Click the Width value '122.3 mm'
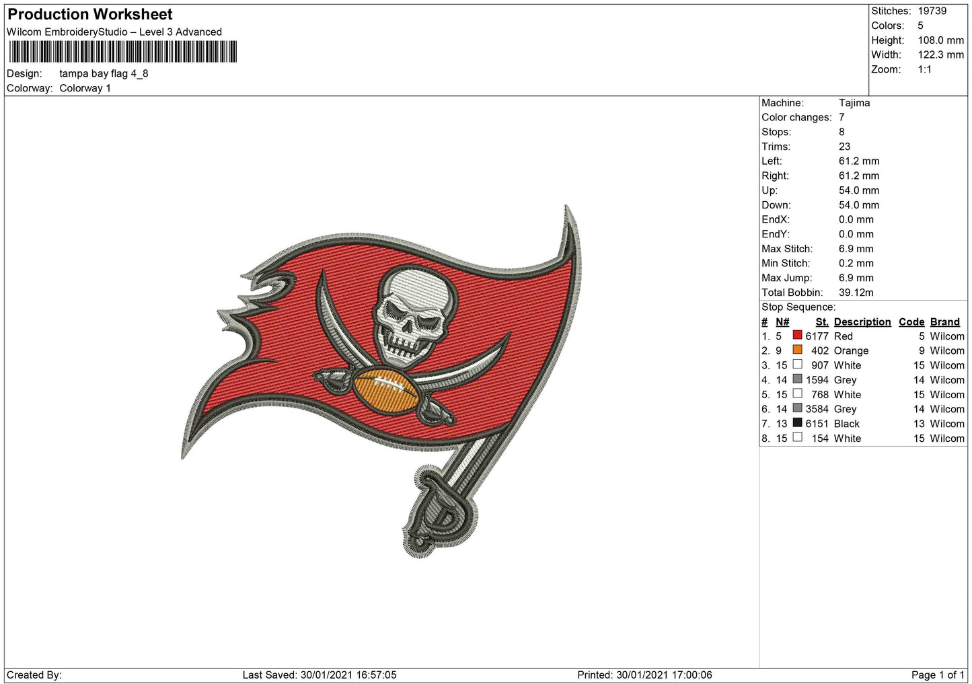 point(941,54)
